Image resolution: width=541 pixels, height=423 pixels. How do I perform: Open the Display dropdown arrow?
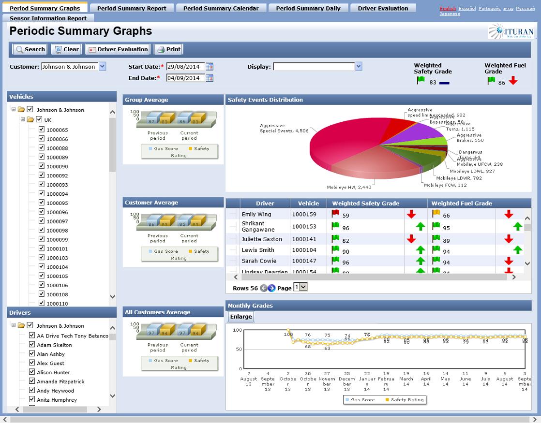coord(359,67)
